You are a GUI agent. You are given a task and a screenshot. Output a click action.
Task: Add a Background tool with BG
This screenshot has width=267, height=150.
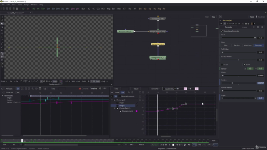coord(33,9)
